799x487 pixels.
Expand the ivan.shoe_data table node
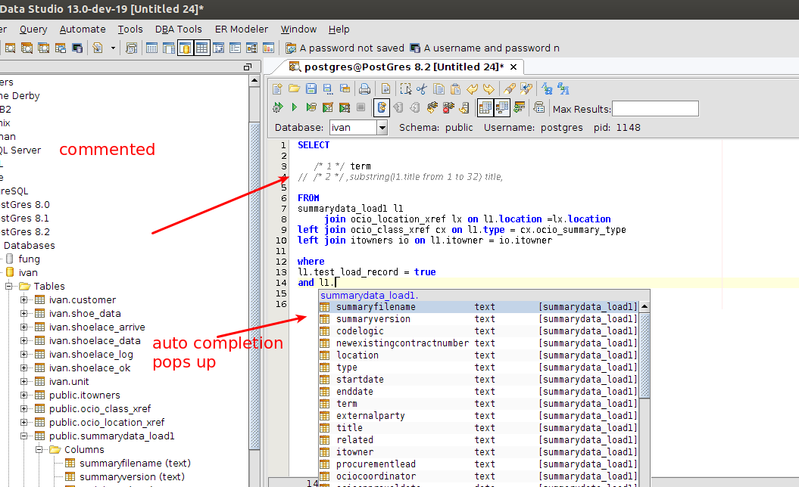(23, 314)
